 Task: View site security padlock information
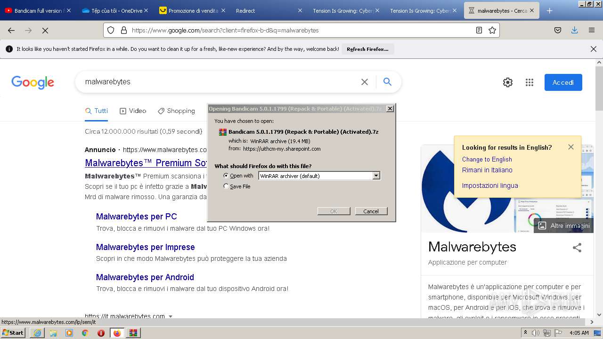point(124,30)
